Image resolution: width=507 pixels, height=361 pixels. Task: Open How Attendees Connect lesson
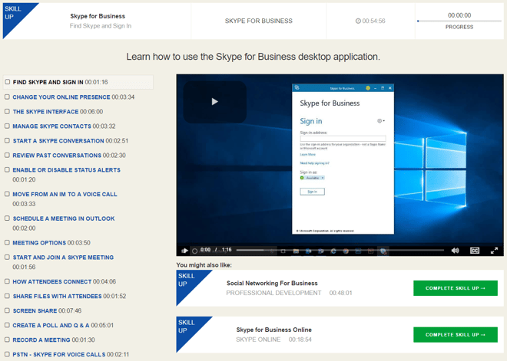pos(52,281)
